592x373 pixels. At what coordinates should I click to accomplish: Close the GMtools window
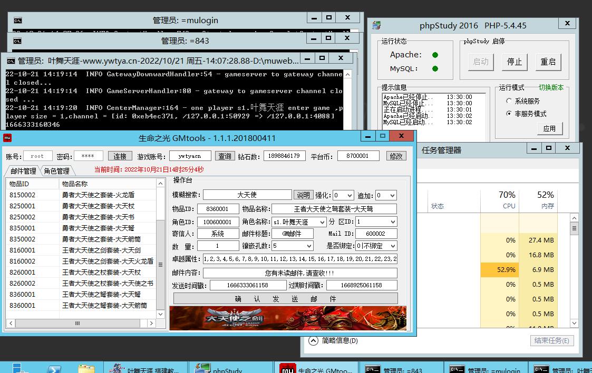point(401,136)
